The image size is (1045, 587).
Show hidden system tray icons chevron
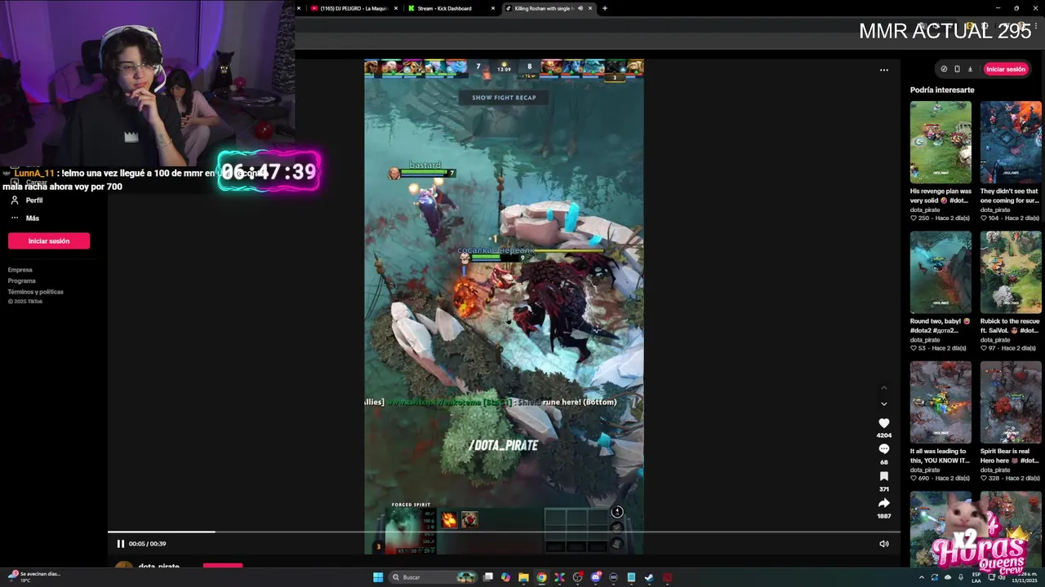tap(922, 577)
